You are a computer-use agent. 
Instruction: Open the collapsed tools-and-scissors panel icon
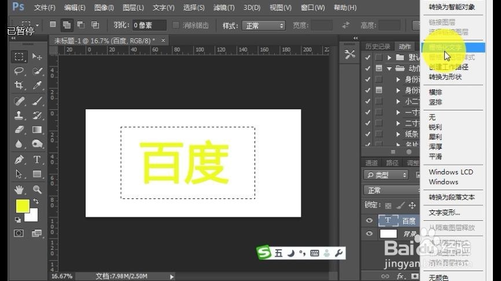pyautogui.click(x=349, y=54)
